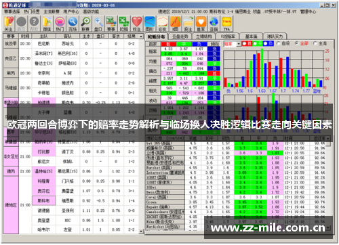Click the 偏态 row button
The image size is (339, 245).
[153, 71]
